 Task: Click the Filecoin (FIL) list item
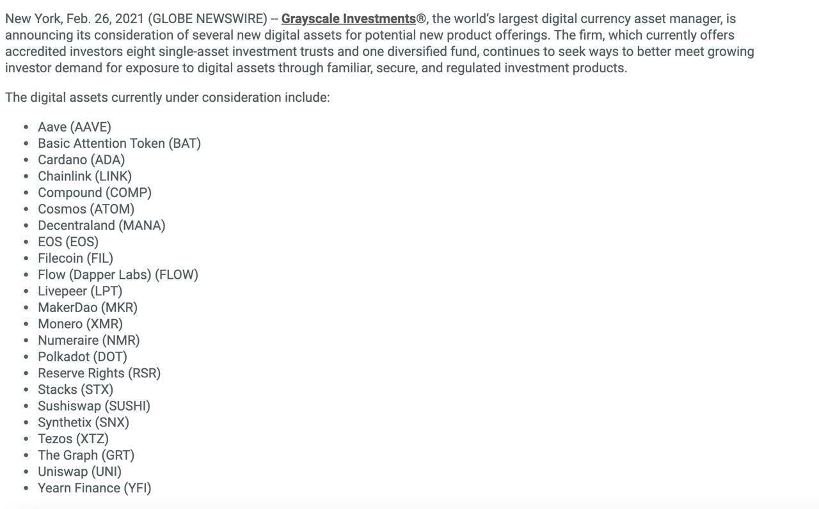(76, 258)
